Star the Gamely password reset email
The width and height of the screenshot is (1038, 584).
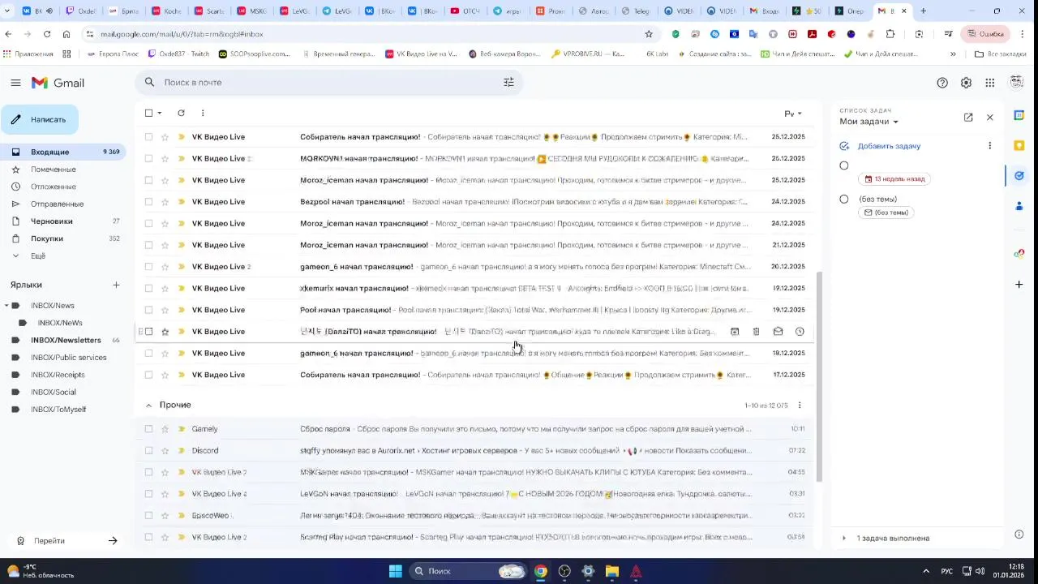[x=165, y=429]
